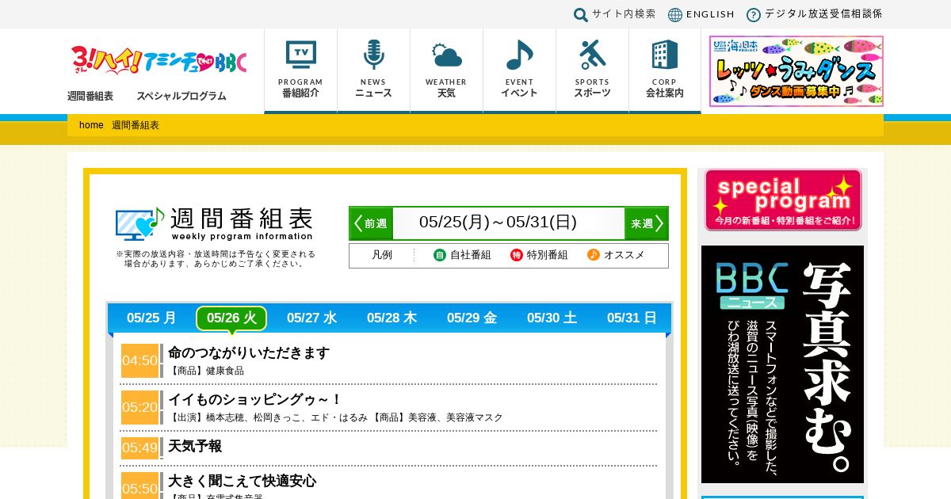Open the special program pink banner

click(783, 200)
